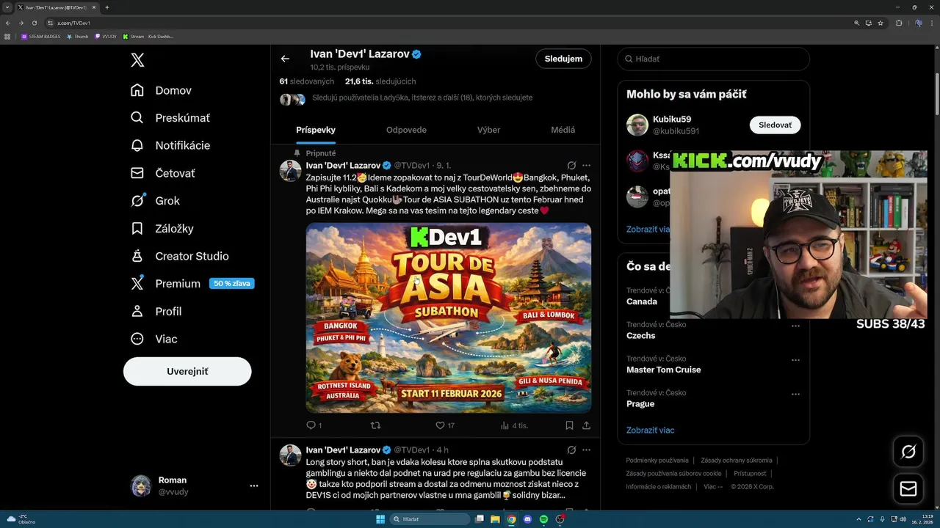Open account menu dots next to Roman
This screenshot has width=940, height=528.
point(254,485)
